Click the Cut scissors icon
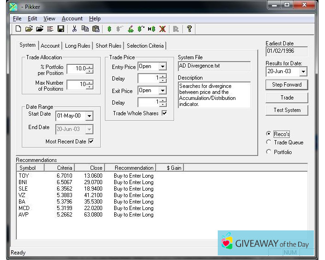Viewport: 325px width, 260px height. coord(74,29)
